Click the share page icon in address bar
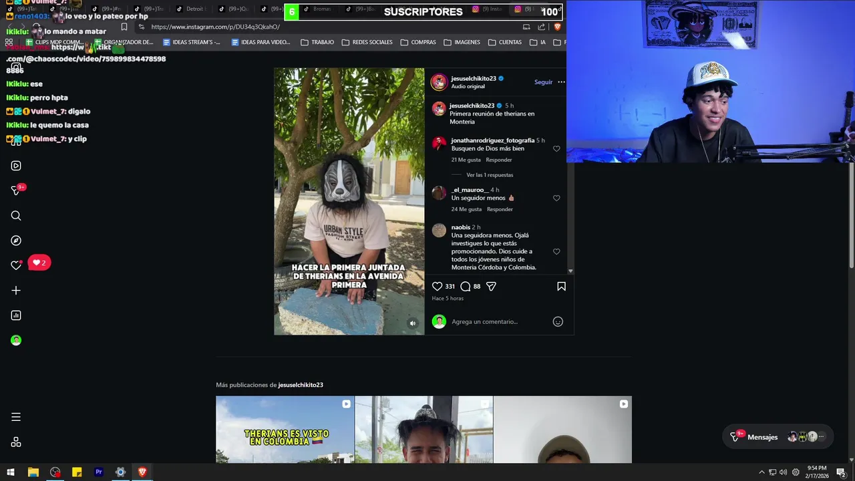The width and height of the screenshot is (855, 481). pyautogui.click(x=541, y=27)
